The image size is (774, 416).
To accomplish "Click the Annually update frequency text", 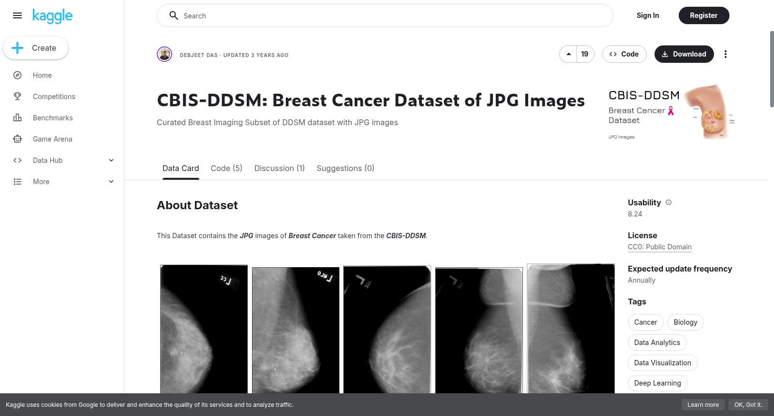I will tap(641, 280).
